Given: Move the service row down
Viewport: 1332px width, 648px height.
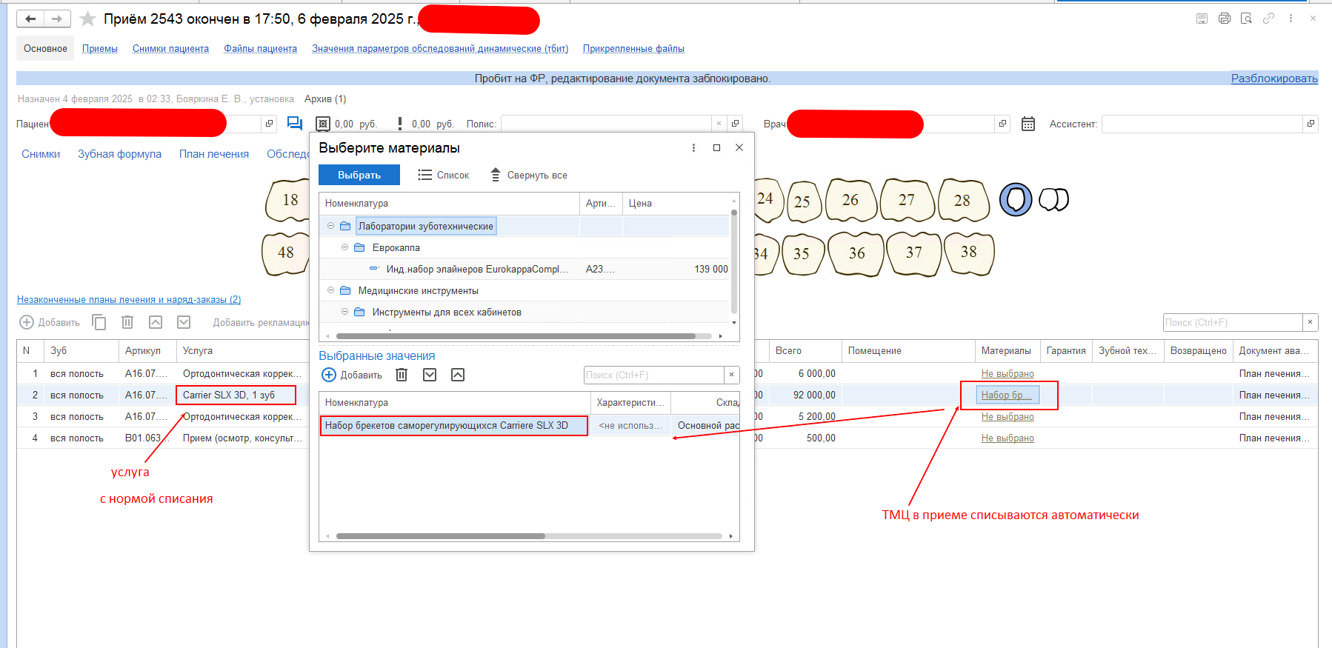Looking at the screenshot, I should 184,322.
